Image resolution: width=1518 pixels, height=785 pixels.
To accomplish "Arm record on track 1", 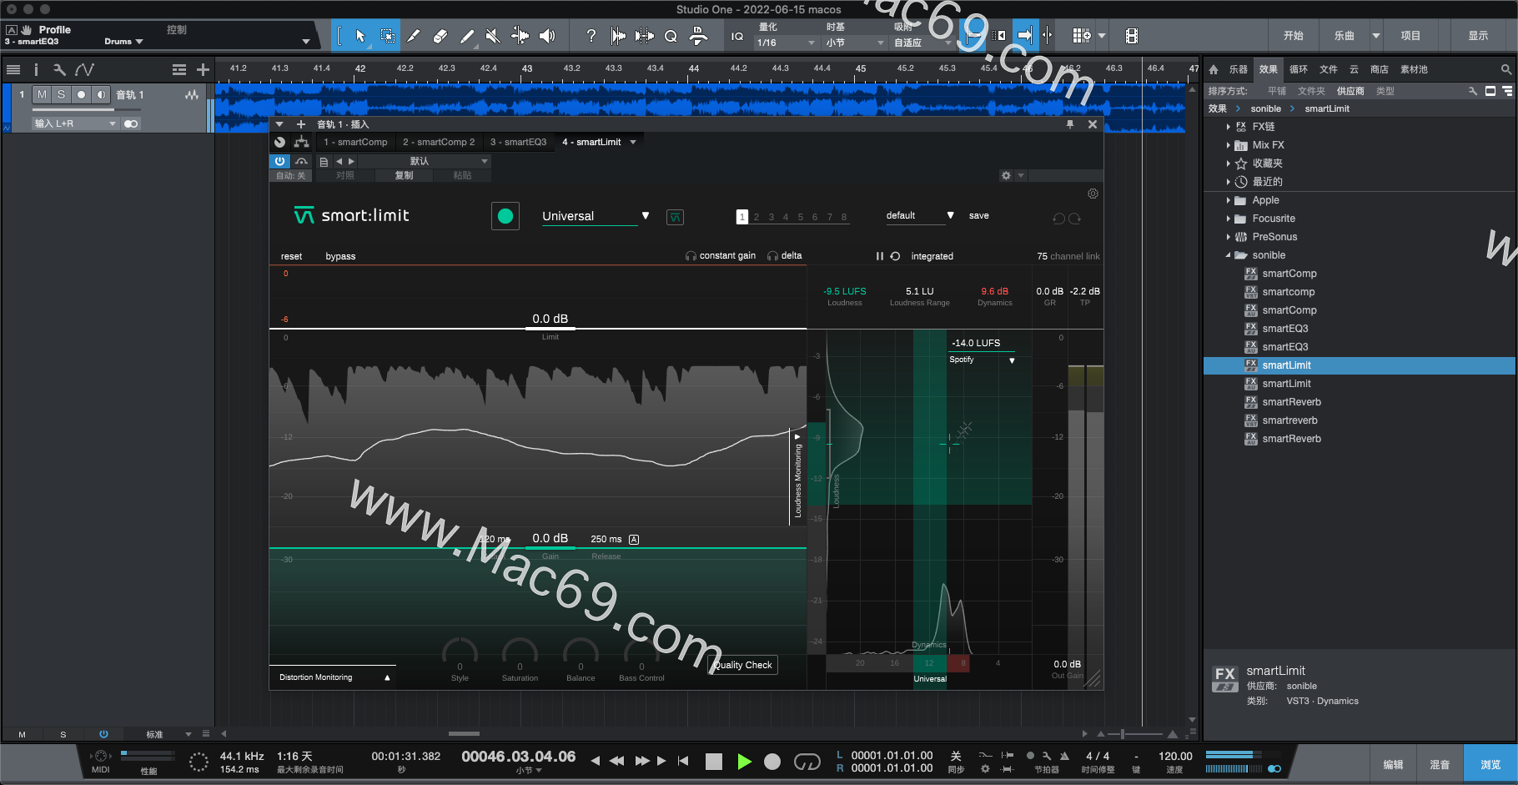I will pyautogui.click(x=81, y=95).
